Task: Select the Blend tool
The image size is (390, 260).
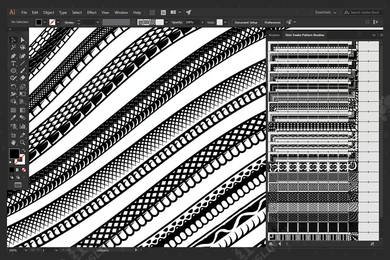Action: (22, 117)
